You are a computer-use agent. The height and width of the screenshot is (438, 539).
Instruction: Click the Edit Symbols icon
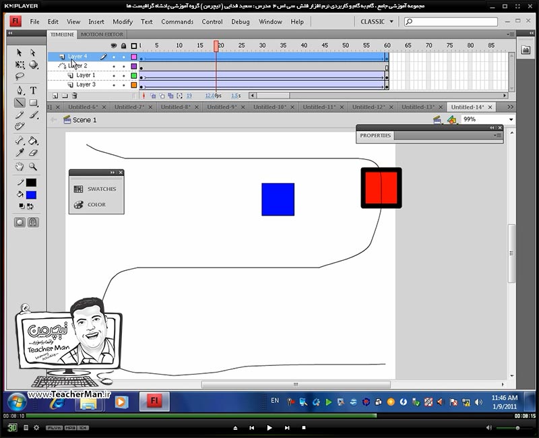point(451,120)
